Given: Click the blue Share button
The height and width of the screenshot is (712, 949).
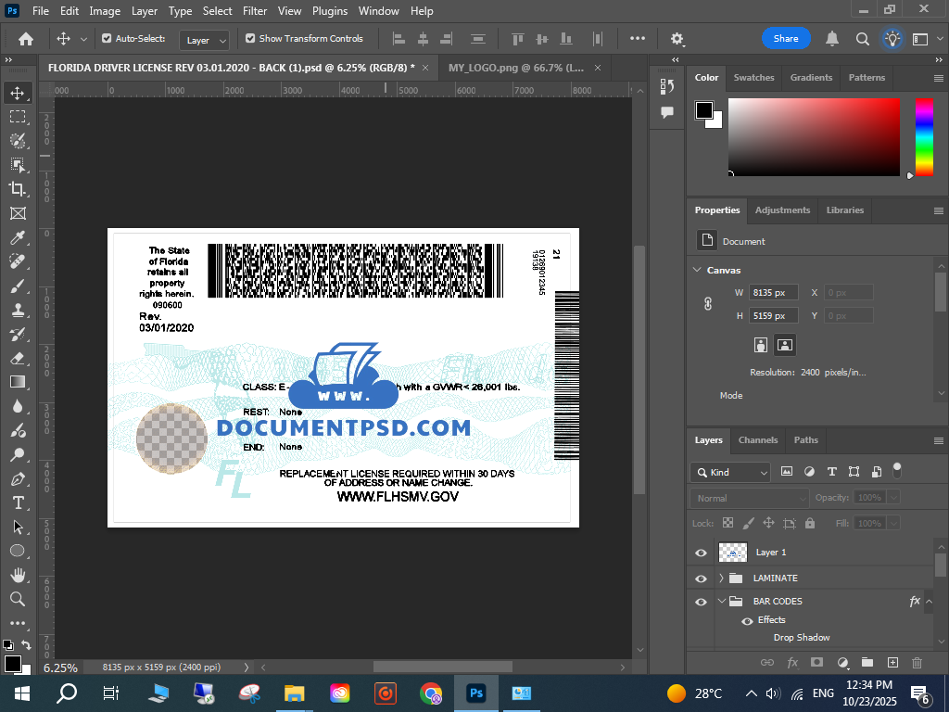Looking at the screenshot, I should tap(786, 39).
